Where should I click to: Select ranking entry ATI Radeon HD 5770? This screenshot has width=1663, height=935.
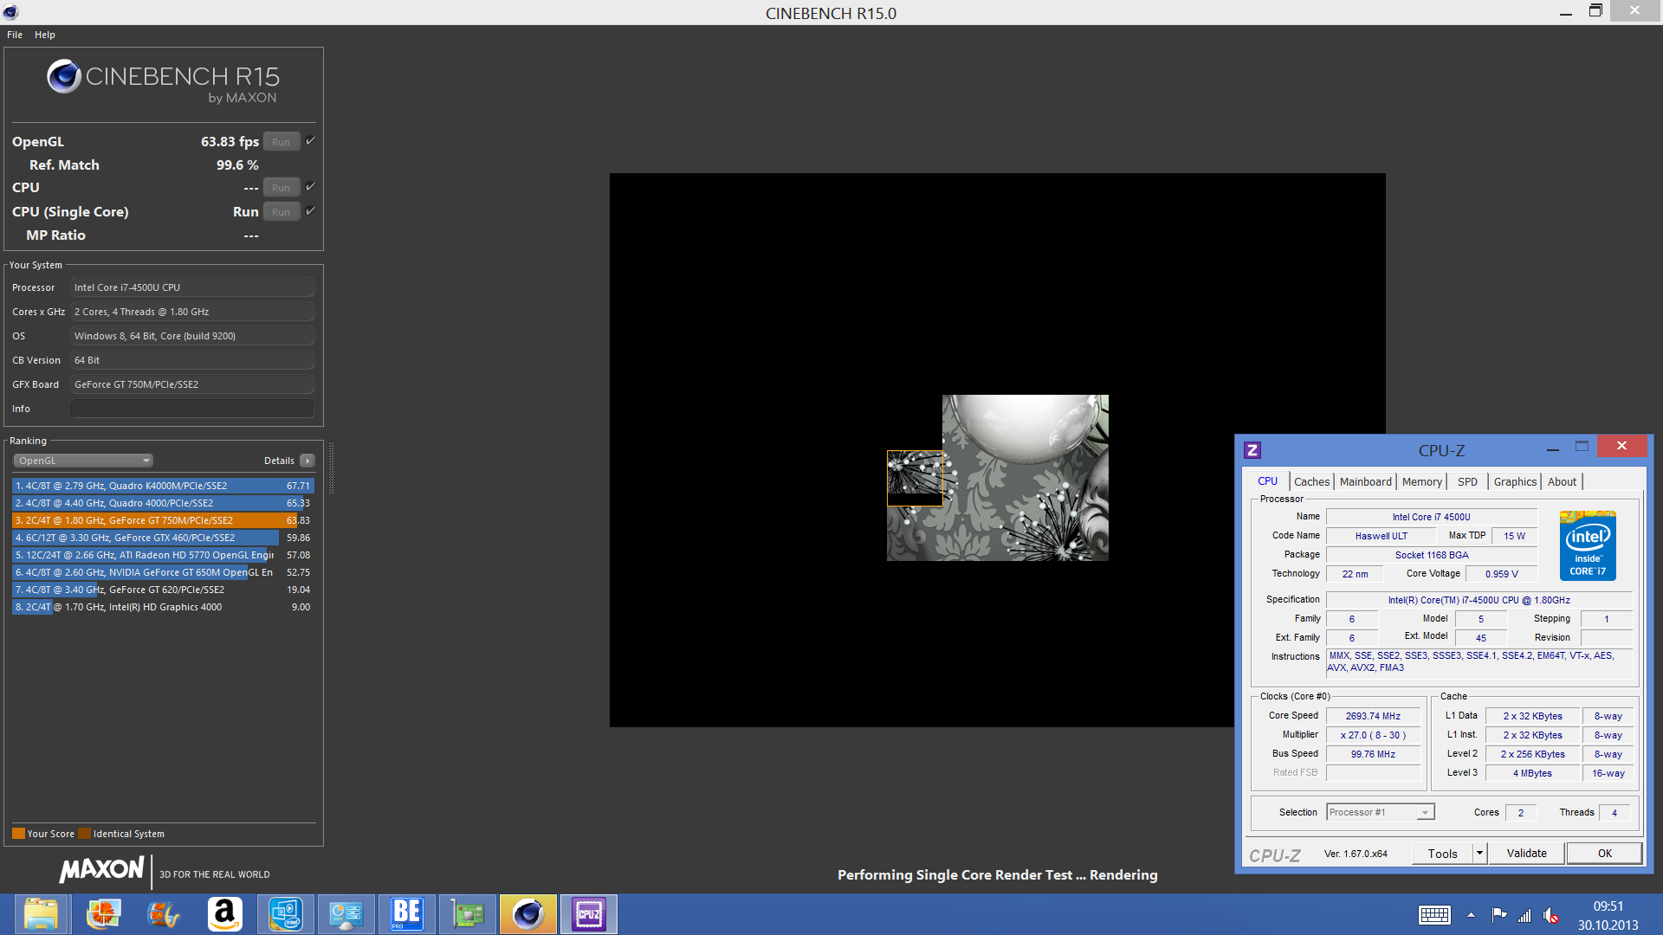163,555
